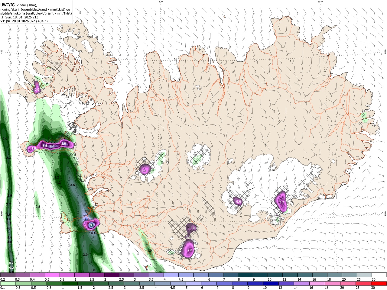Click the 3.6 value on Snæfellsnes peninsula
The image size is (387, 290).
[63, 144]
